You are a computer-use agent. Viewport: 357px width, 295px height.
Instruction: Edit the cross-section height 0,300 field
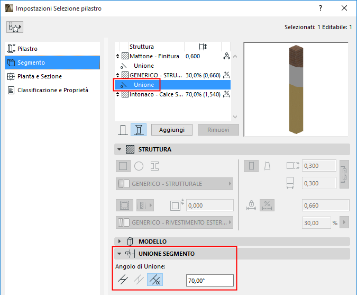319,166
